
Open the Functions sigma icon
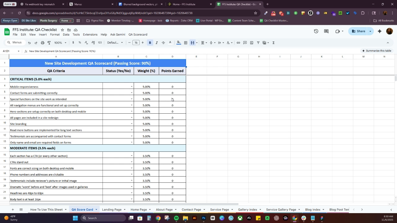274,43
